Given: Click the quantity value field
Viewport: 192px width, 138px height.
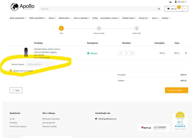Looking at the screenshot, I should (126, 53).
